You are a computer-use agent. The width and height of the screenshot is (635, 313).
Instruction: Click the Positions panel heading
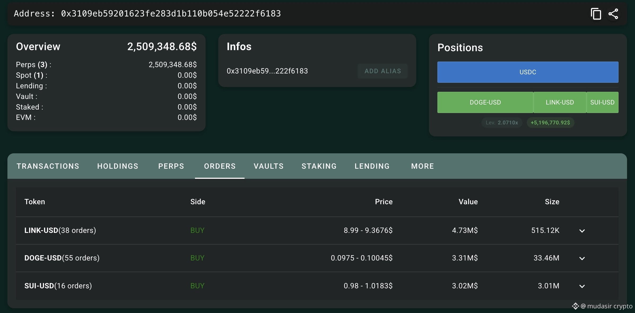click(x=460, y=48)
